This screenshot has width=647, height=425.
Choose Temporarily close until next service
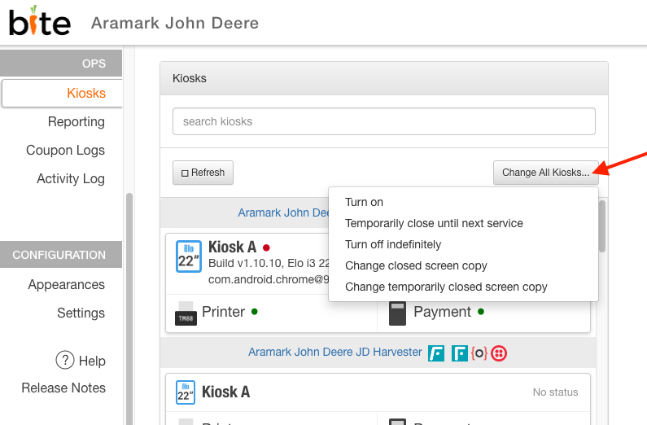(x=434, y=223)
